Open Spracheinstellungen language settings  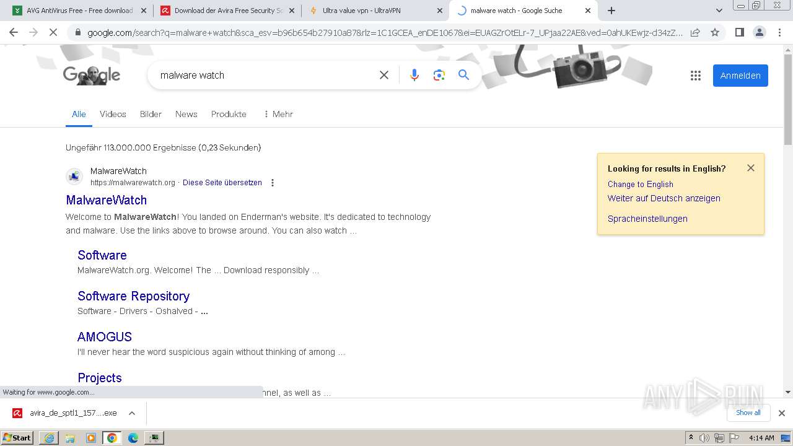coord(647,219)
